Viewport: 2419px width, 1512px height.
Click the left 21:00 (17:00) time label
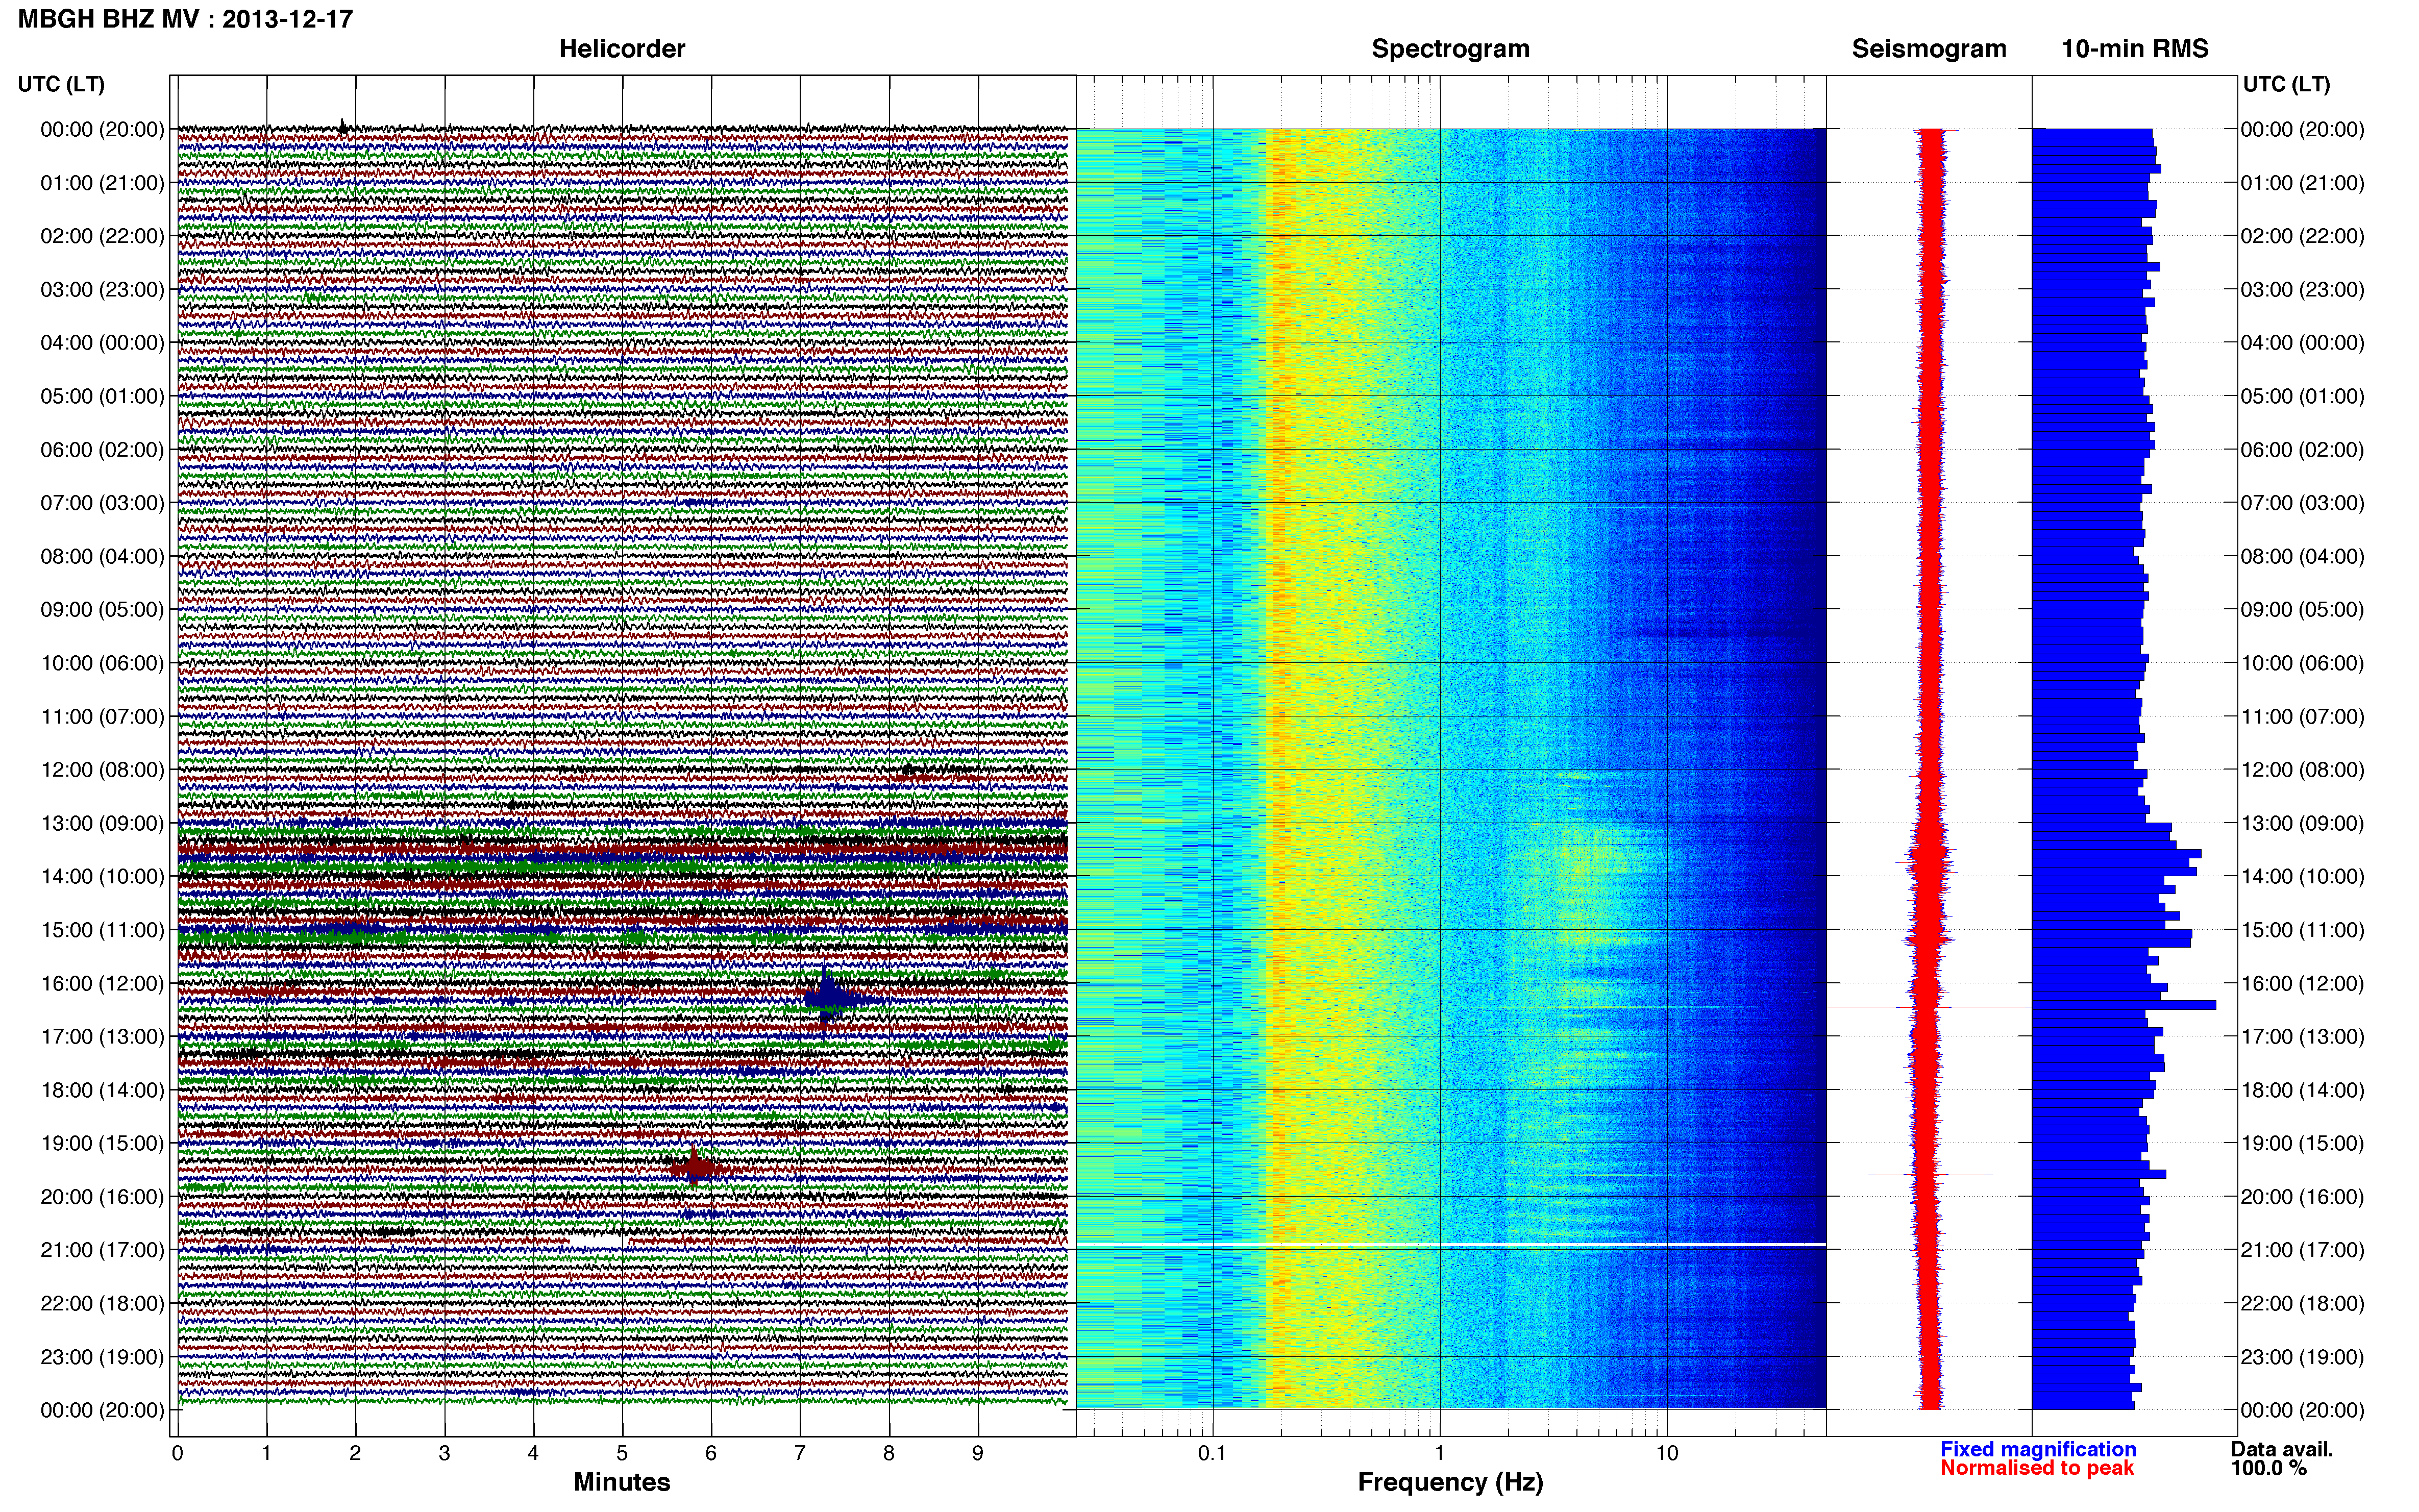102,1250
